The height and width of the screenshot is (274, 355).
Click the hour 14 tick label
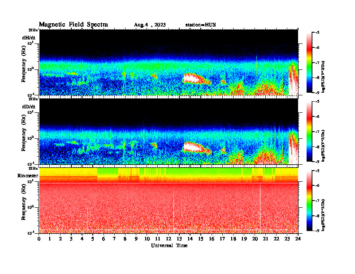[x=190, y=239]
